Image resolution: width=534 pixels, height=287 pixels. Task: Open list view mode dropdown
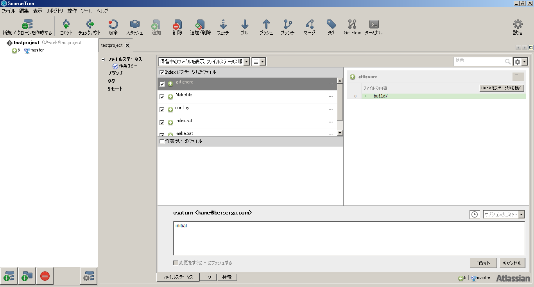259,62
